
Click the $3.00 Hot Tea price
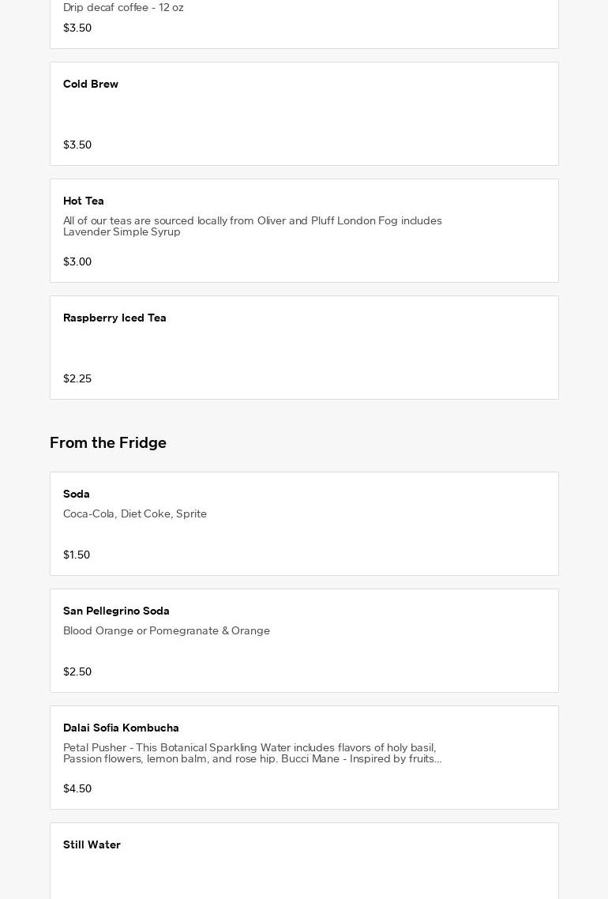(77, 261)
